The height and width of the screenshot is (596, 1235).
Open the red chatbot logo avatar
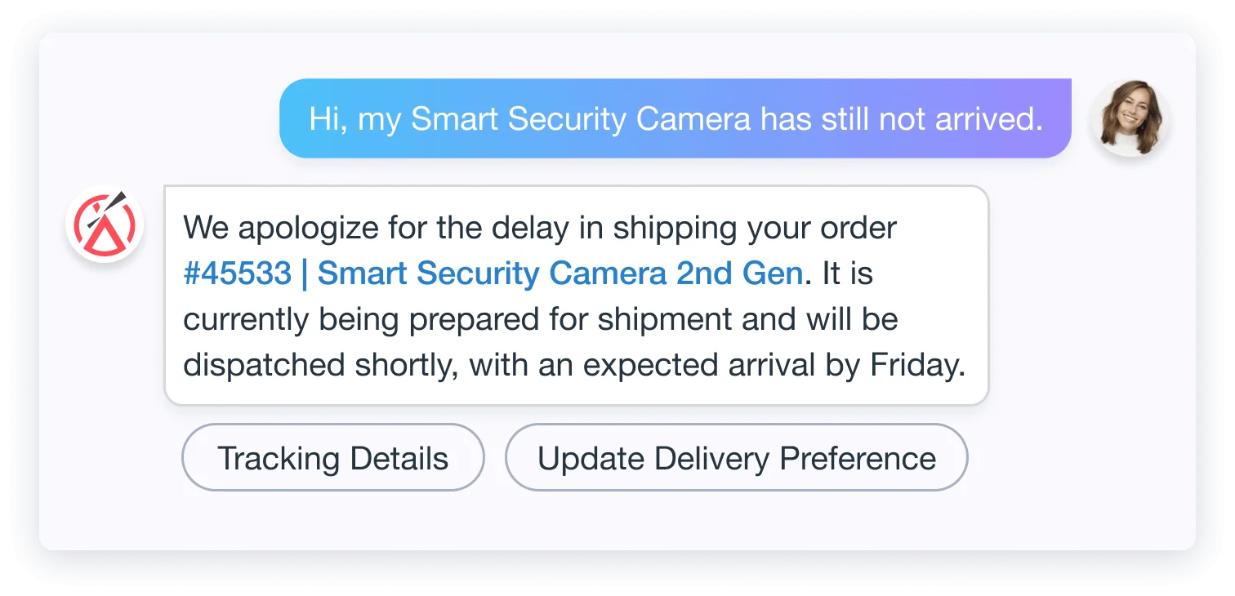click(x=105, y=224)
